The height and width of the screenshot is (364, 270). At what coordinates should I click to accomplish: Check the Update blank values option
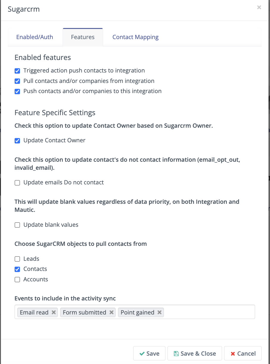[17, 225]
